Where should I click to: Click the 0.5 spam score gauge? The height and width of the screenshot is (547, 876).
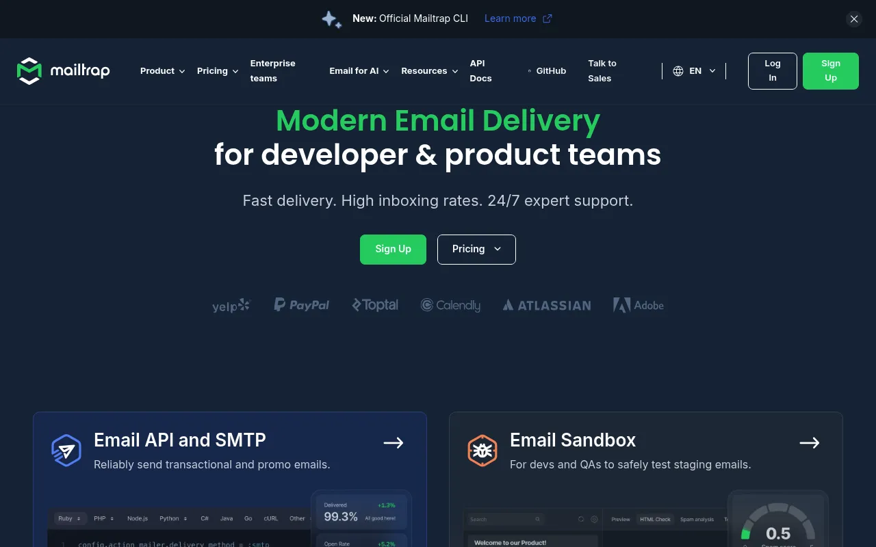778,522
